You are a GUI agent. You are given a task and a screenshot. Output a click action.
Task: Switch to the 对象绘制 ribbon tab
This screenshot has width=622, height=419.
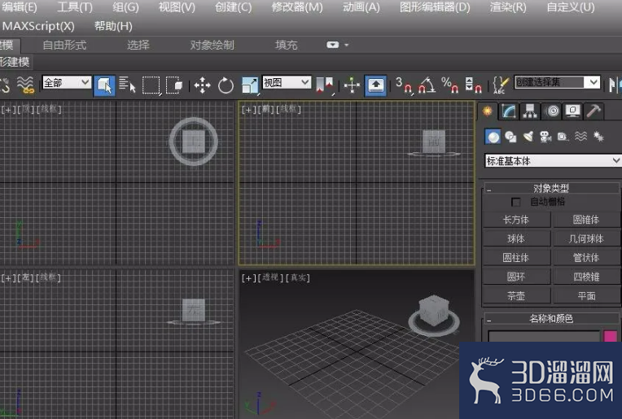(212, 45)
